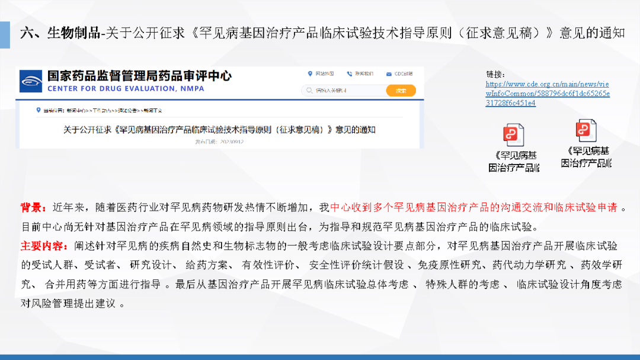The image size is (640, 360).
Task: Click the CDE eye-shaped logo icon
Action: pyautogui.click(x=31, y=81)
